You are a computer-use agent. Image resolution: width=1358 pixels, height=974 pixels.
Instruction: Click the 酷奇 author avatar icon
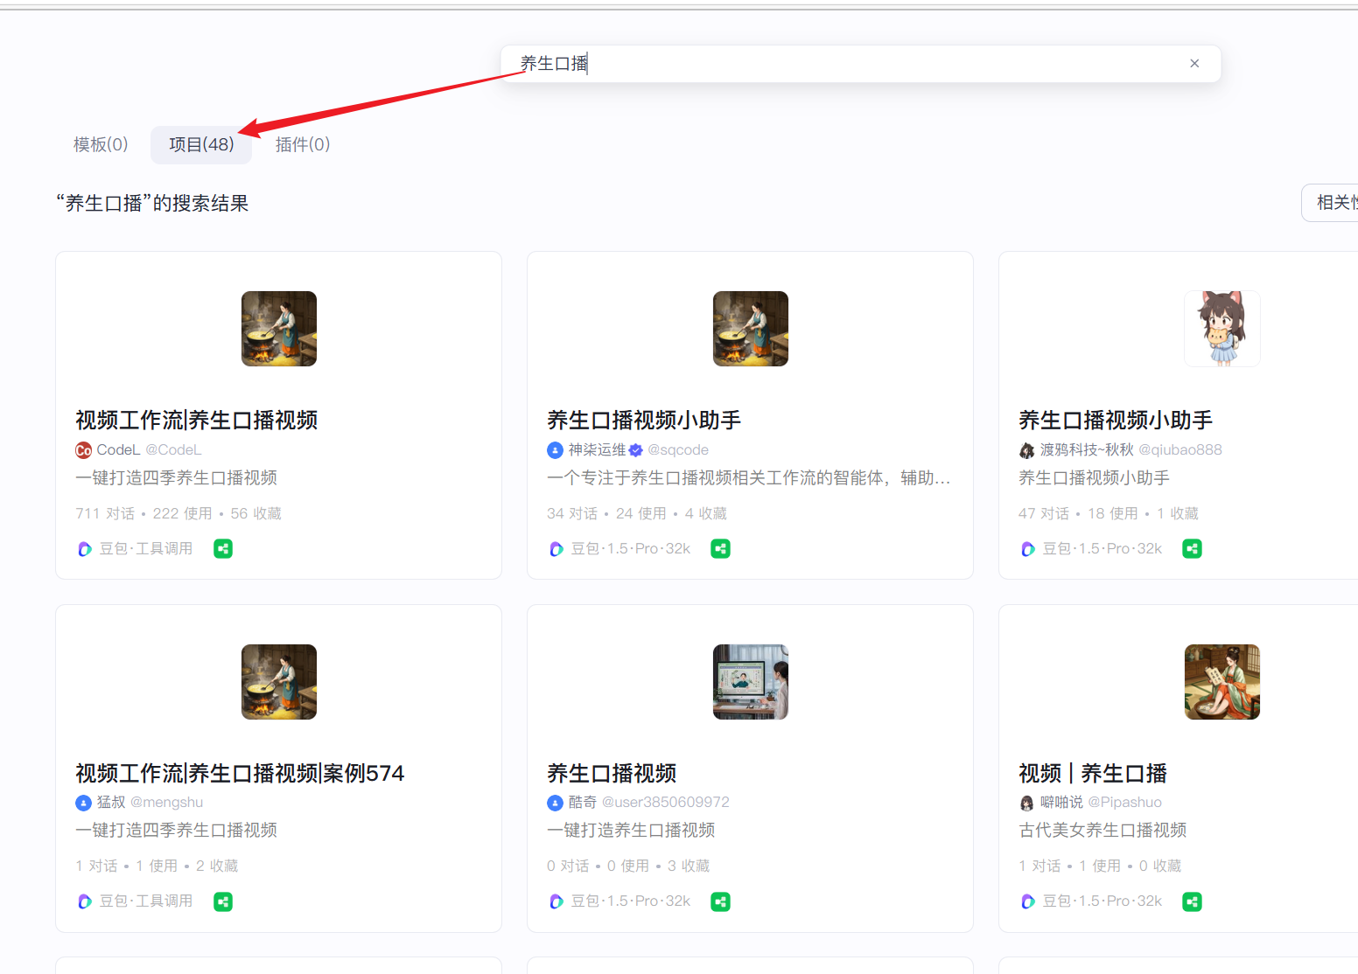point(555,803)
